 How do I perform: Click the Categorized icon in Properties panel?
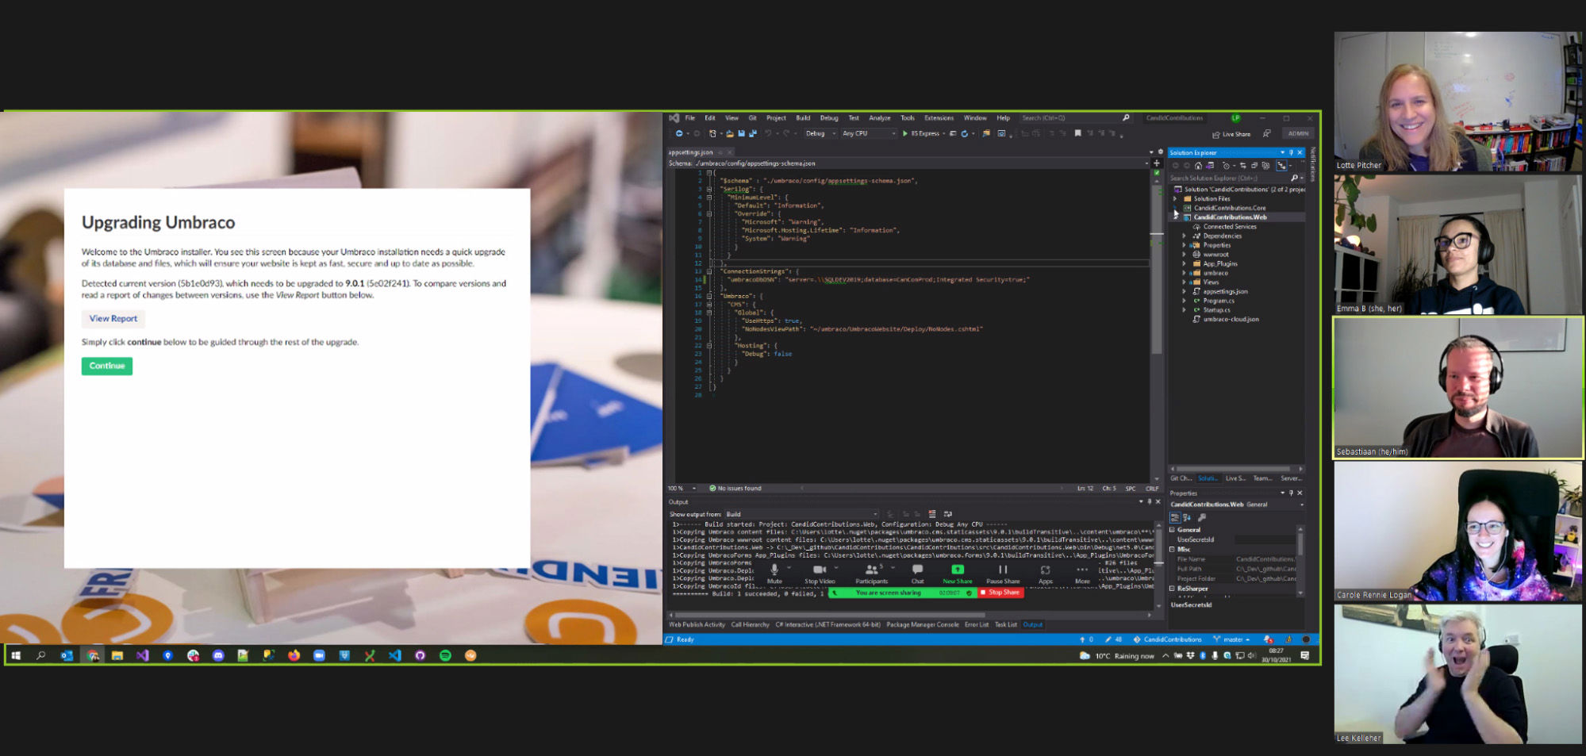tap(1175, 517)
